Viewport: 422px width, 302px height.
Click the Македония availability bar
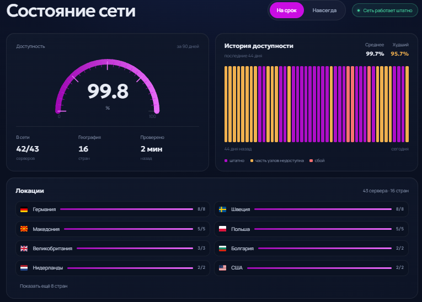(x=129, y=229)
